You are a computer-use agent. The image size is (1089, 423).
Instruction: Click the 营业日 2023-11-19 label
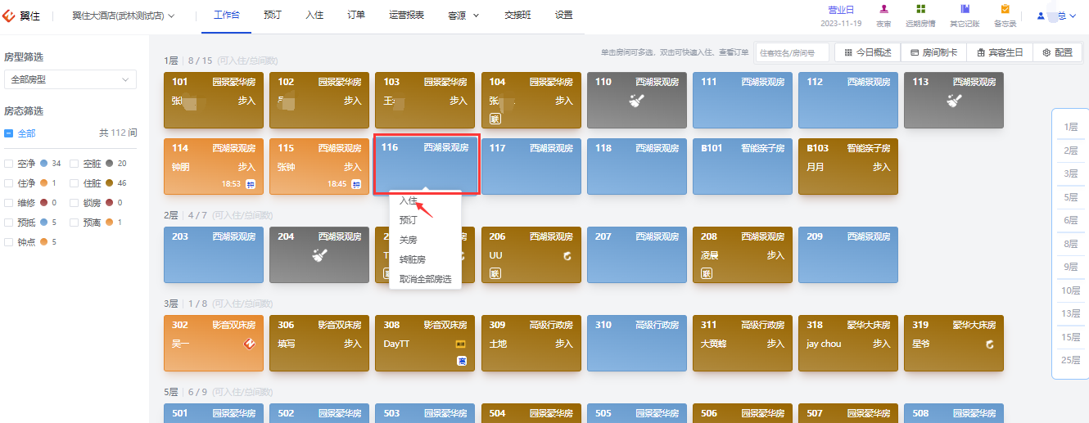[x=840, y=16]
